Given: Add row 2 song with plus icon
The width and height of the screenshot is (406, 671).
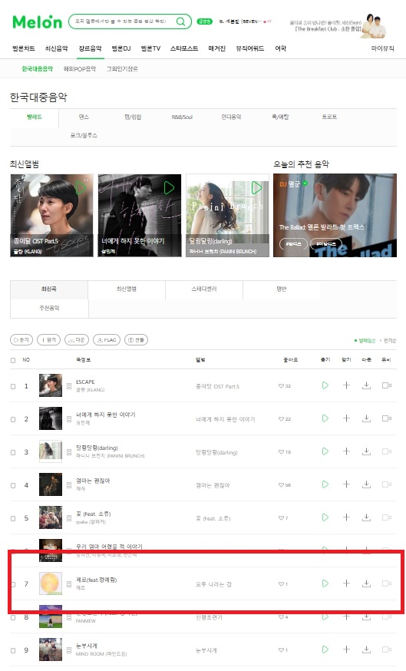Looking at the screenshot, I should click(x=346, y=418).
